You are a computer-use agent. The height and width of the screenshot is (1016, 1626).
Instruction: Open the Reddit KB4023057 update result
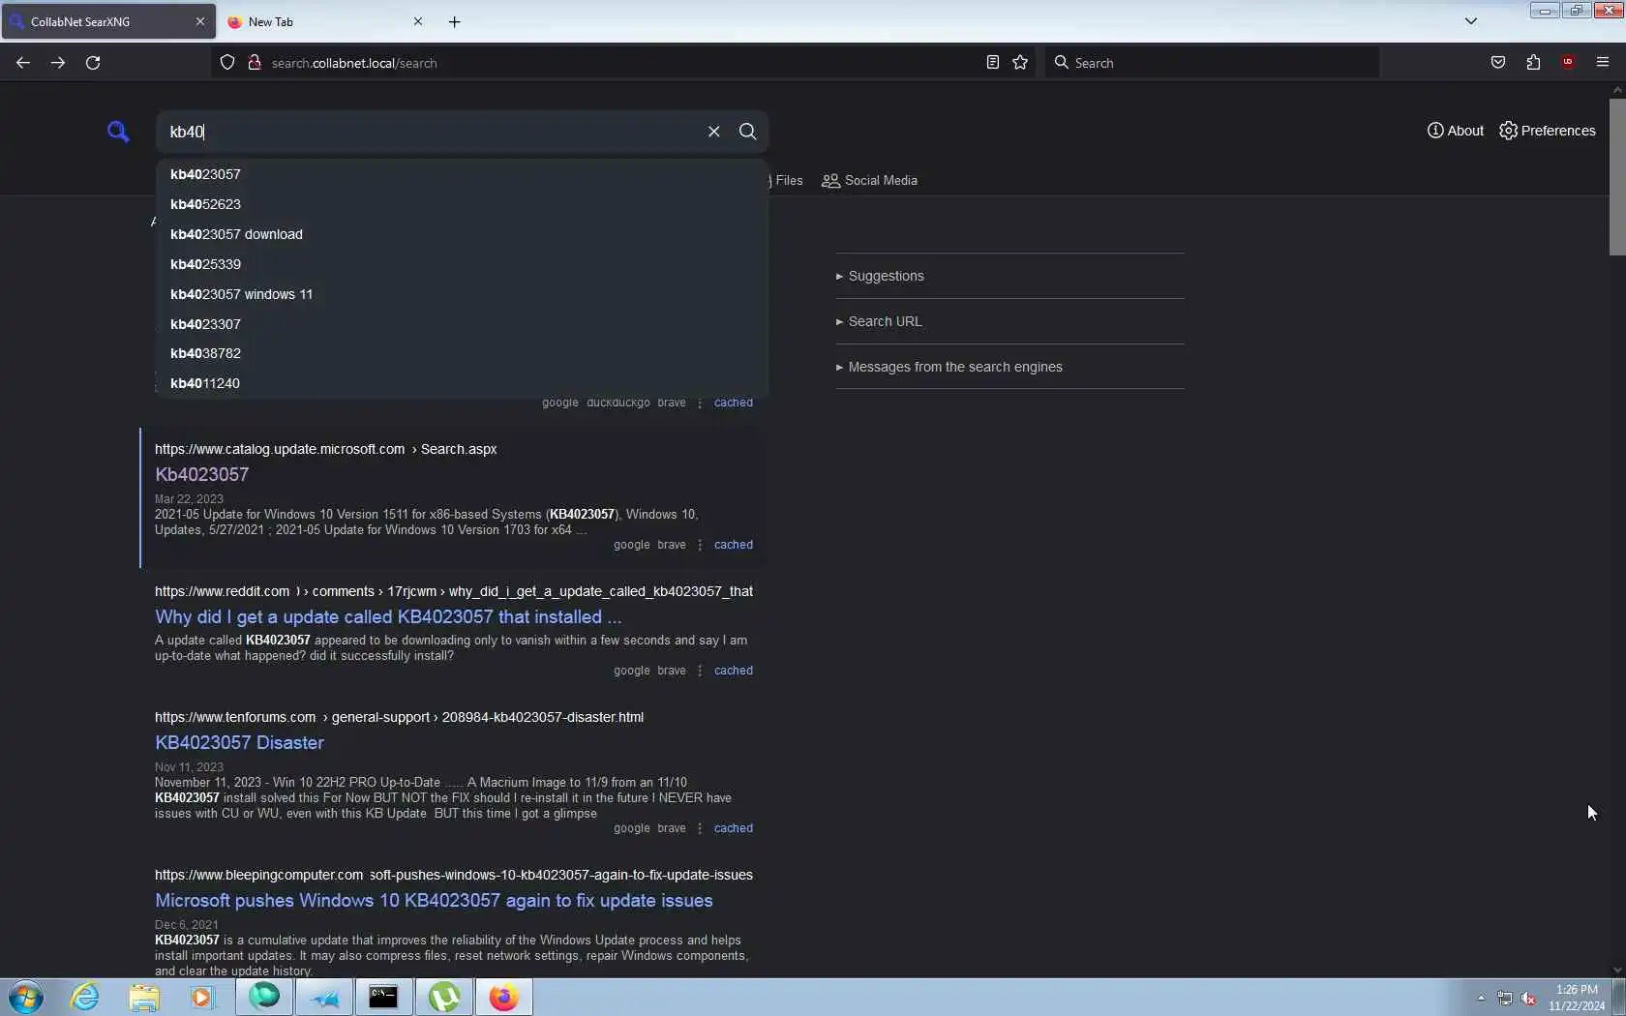click(x=388, y=617)
